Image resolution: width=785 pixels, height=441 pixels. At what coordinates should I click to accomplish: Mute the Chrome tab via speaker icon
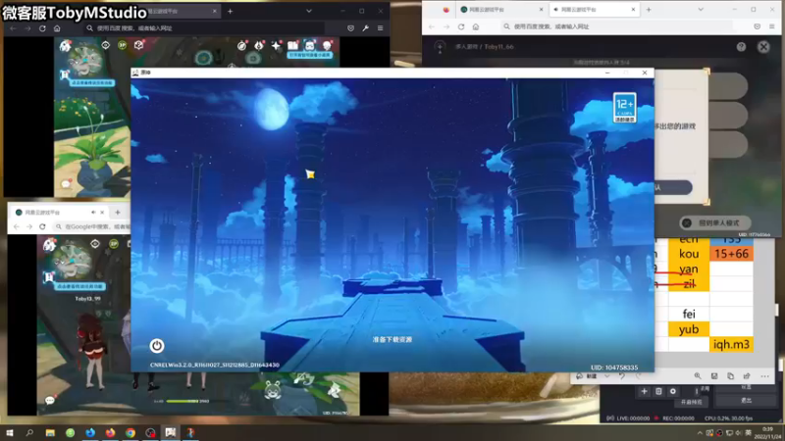pos(93,213)
